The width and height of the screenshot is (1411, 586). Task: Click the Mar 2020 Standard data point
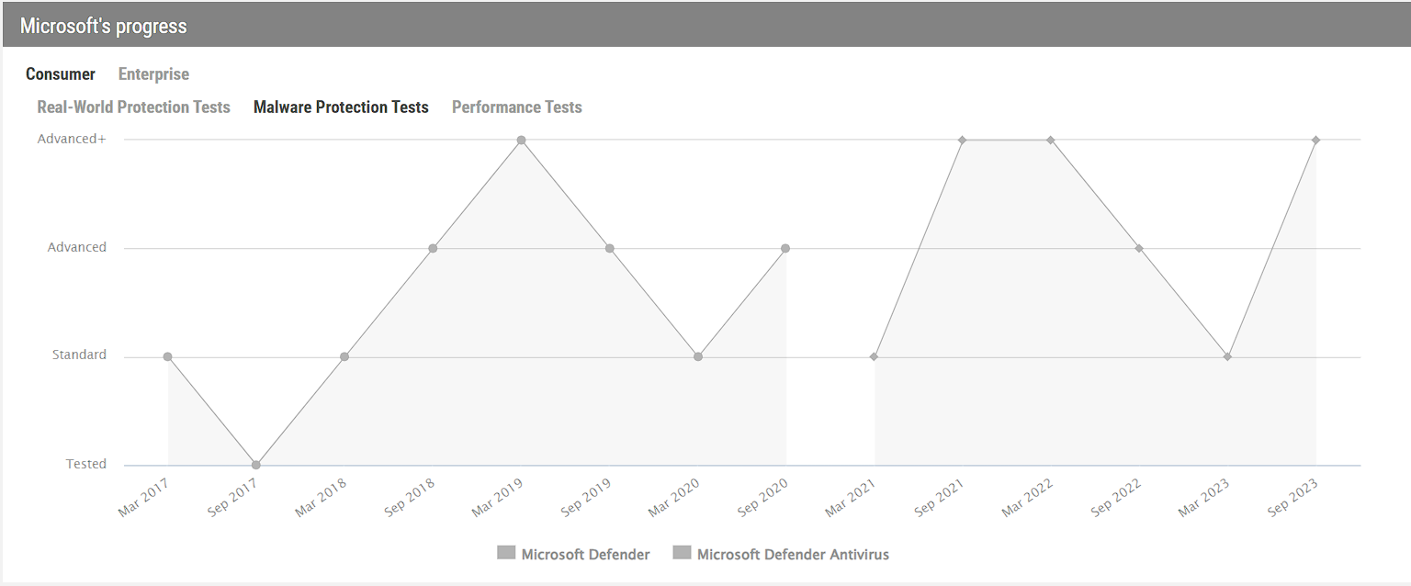(698, 356)
